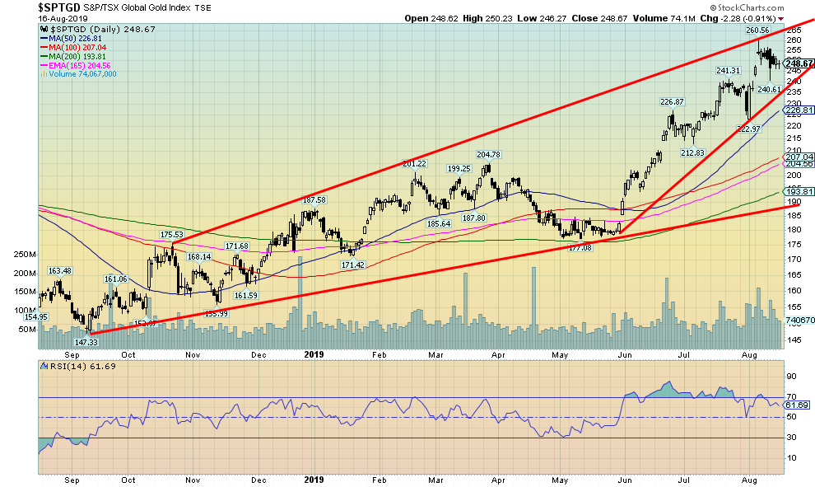Click the 260.56 peak price label
The width and height of the screenshot is (815, 487).
click(x=757, y=30)
